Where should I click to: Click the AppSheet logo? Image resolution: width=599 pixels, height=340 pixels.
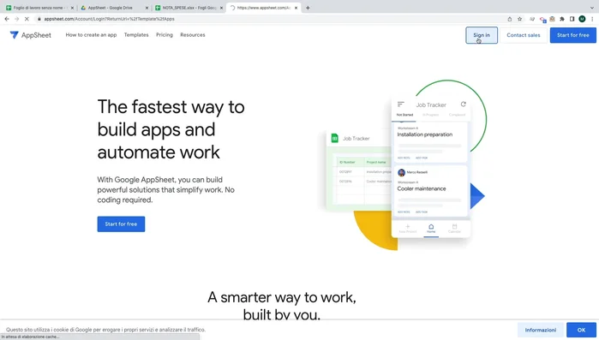click(31, 35)
